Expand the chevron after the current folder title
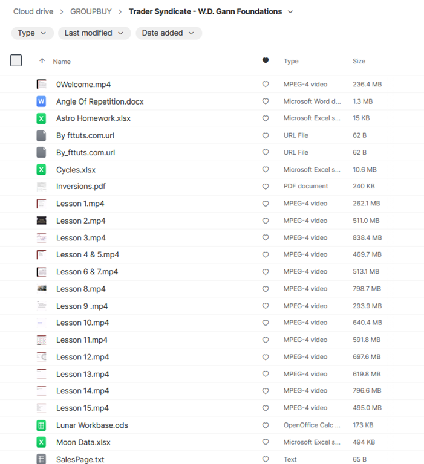Image resolution: width=424 pixels, height=464 pixels. pyautogui.click(x=290, y=12)
